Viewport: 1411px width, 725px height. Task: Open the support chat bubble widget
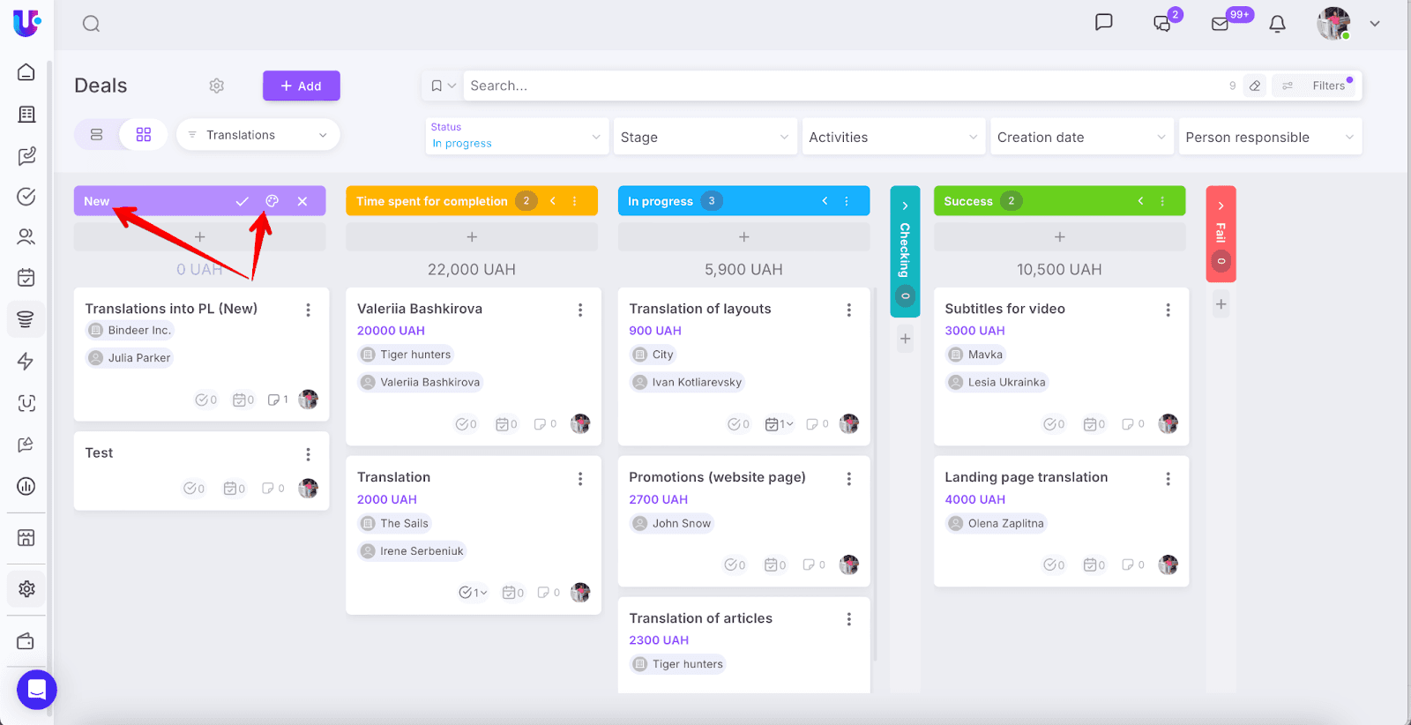coord(37,689)
